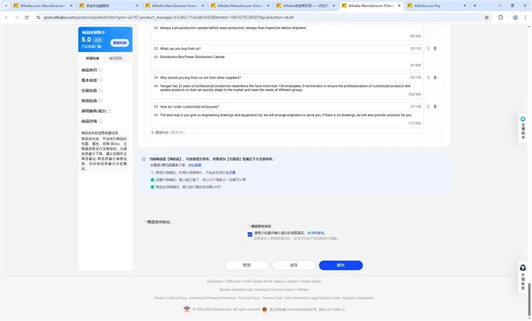Click the browser profile avatar icon
The width and height of the screenshot is (532, 321).
(x=515, y=17)
